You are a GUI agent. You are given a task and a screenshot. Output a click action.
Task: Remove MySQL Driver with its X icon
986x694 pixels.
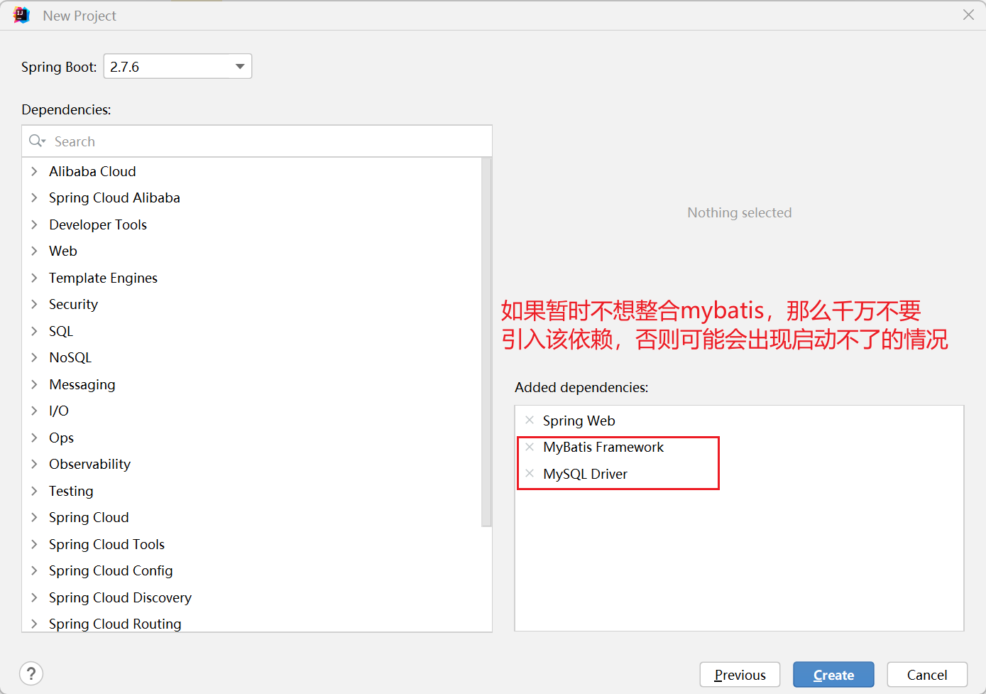click(x=530, y=473)
